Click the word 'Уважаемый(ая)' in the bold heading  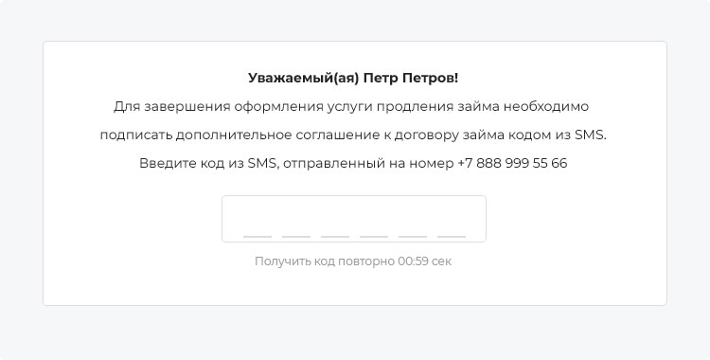[x=303, y=78]
